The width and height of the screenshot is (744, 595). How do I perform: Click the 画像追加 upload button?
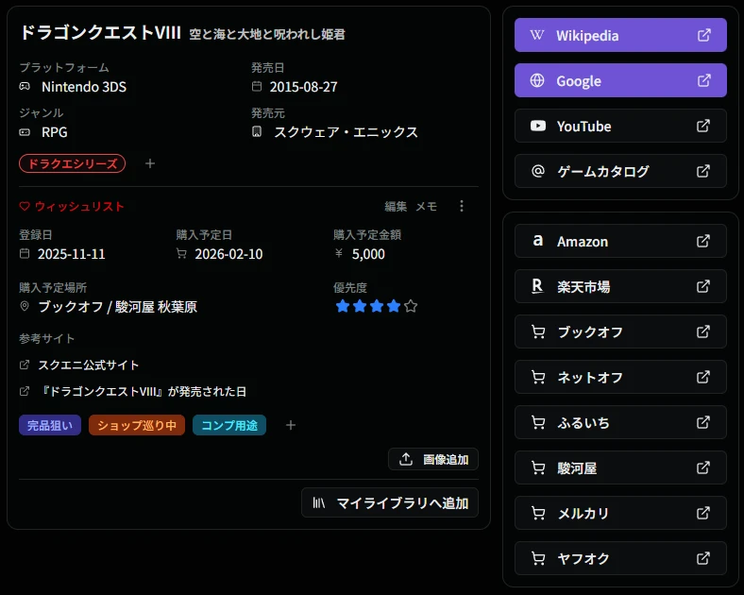pos(433,459)
